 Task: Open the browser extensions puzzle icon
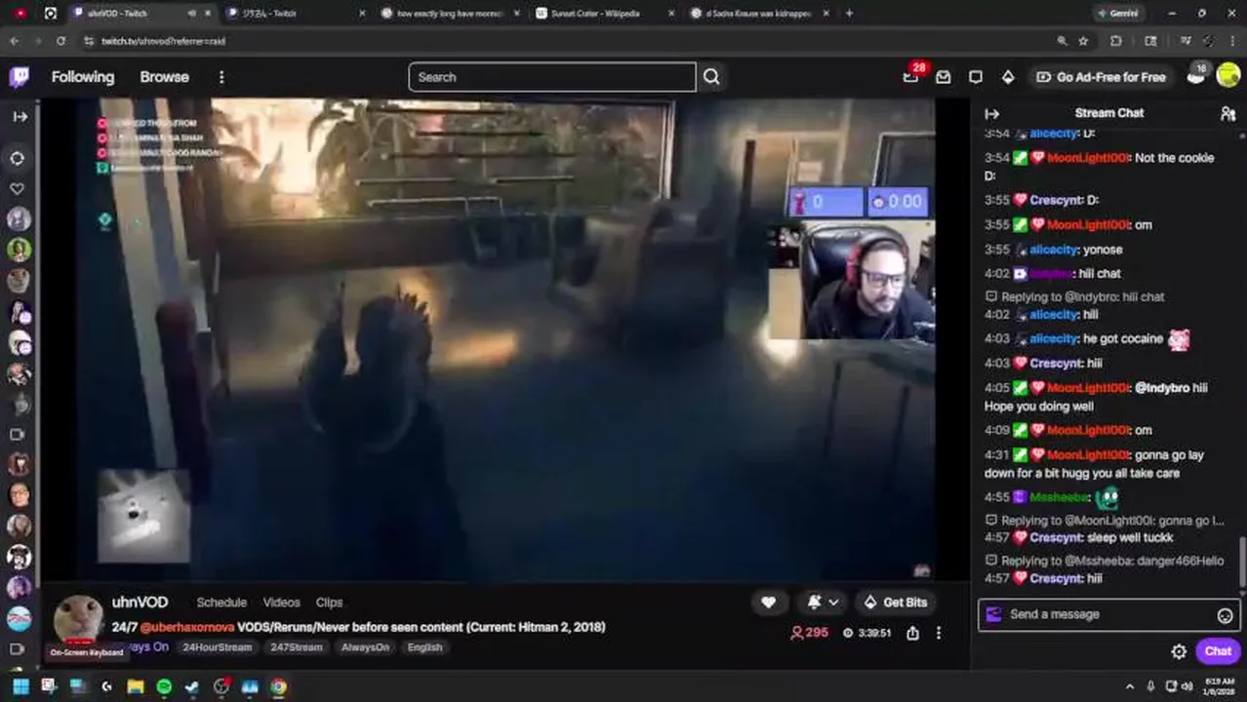pyautogui.click(x=1116, y=41)
